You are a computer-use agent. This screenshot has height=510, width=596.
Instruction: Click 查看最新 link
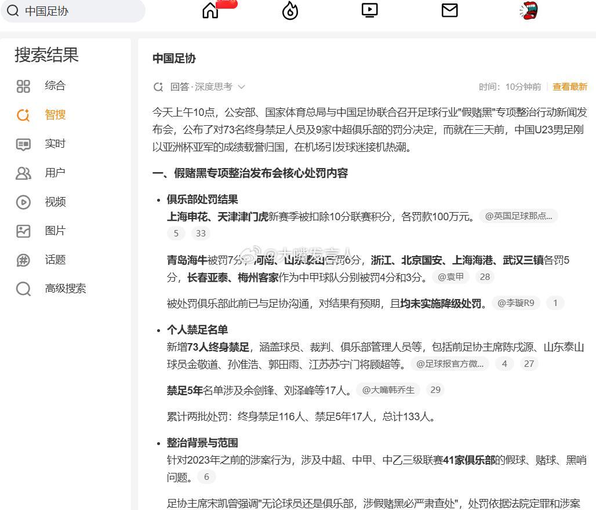(570, 87)
